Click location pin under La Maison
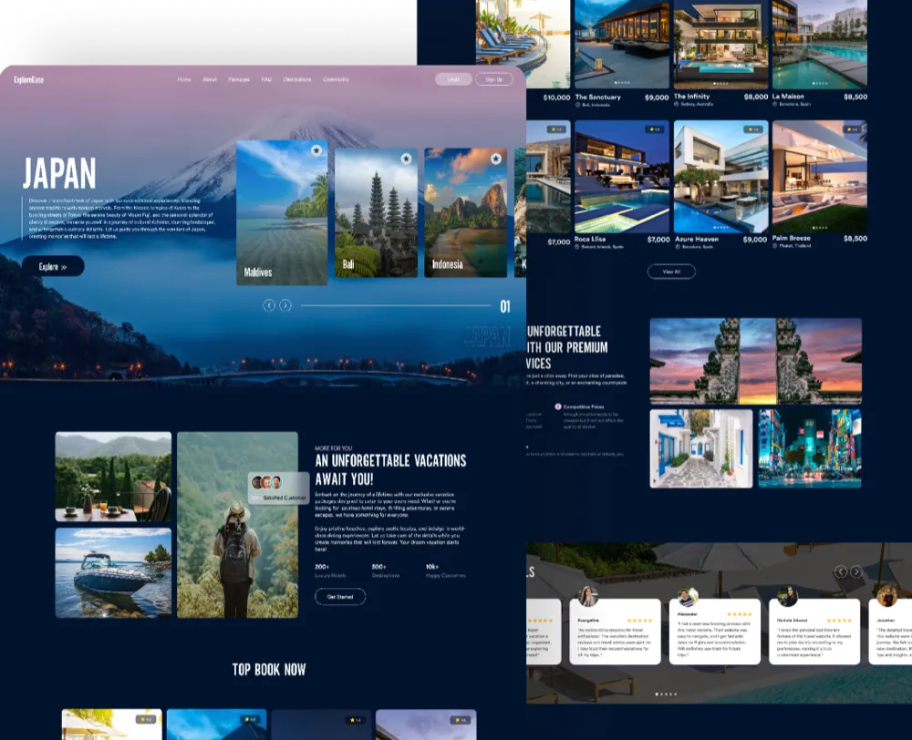 775,104
